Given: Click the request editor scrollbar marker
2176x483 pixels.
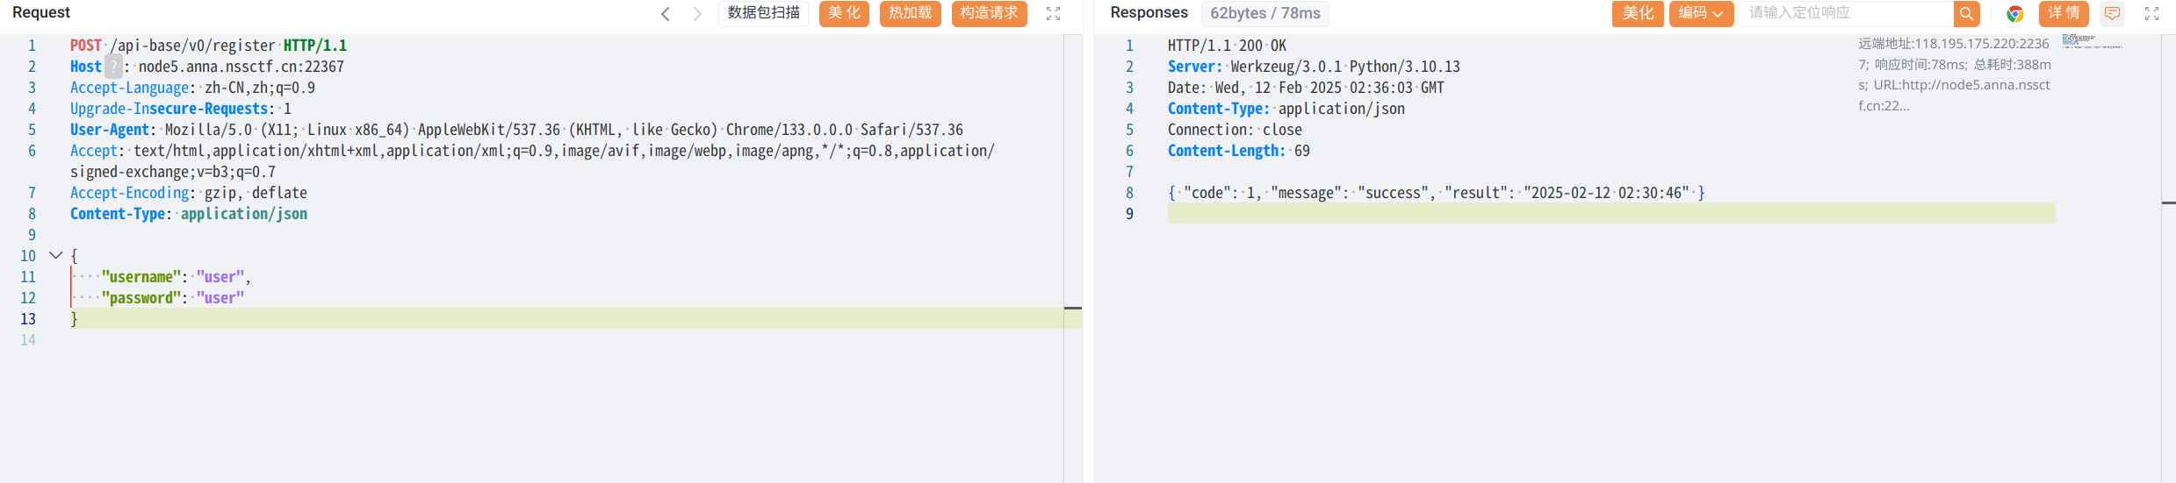Looking at the screenshot, I should tap(1072, 309).
